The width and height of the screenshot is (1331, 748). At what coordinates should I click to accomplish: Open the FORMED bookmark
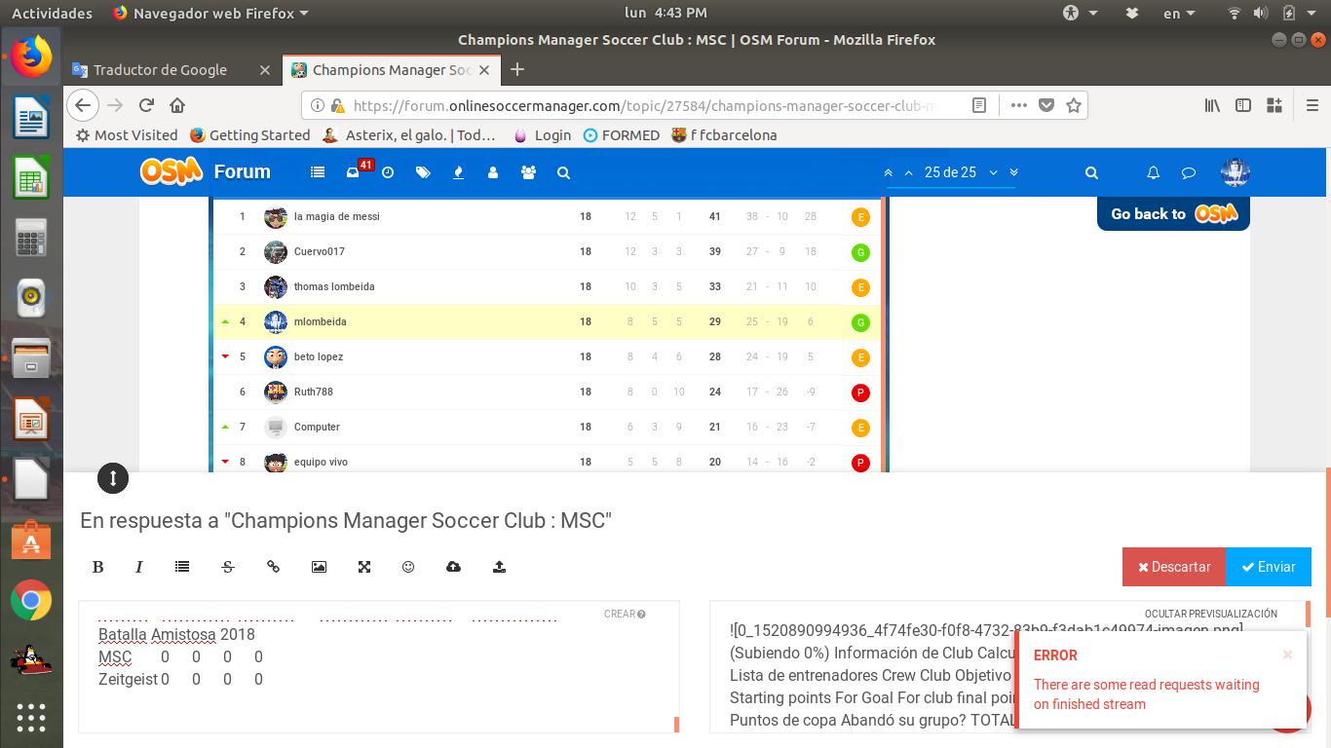(622, 135)
